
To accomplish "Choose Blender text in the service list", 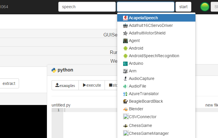I will coord(136,109).
